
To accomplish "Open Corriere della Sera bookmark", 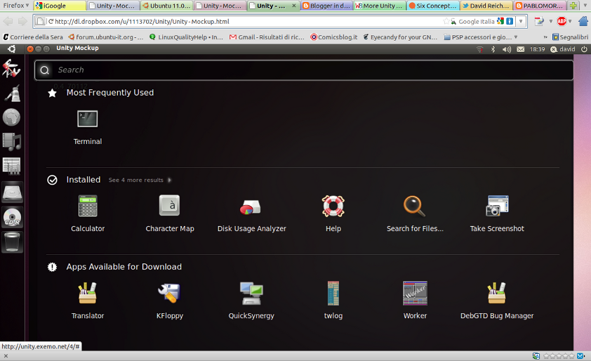I will coord(33,37).
